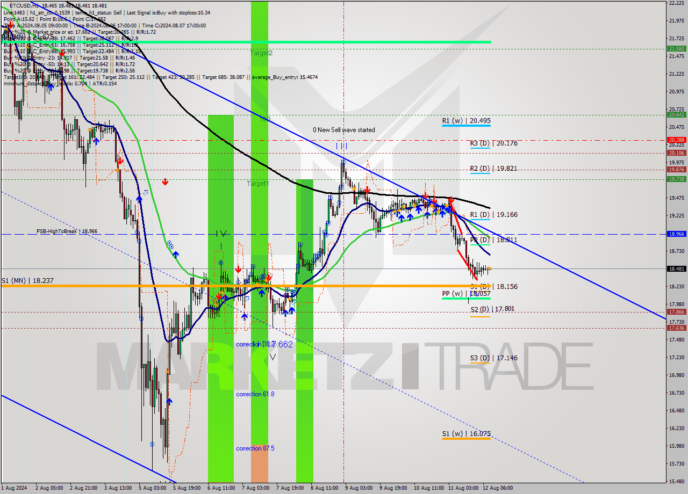
Task: Click the 'correction 87.5' label
Action: click(255, 448)
